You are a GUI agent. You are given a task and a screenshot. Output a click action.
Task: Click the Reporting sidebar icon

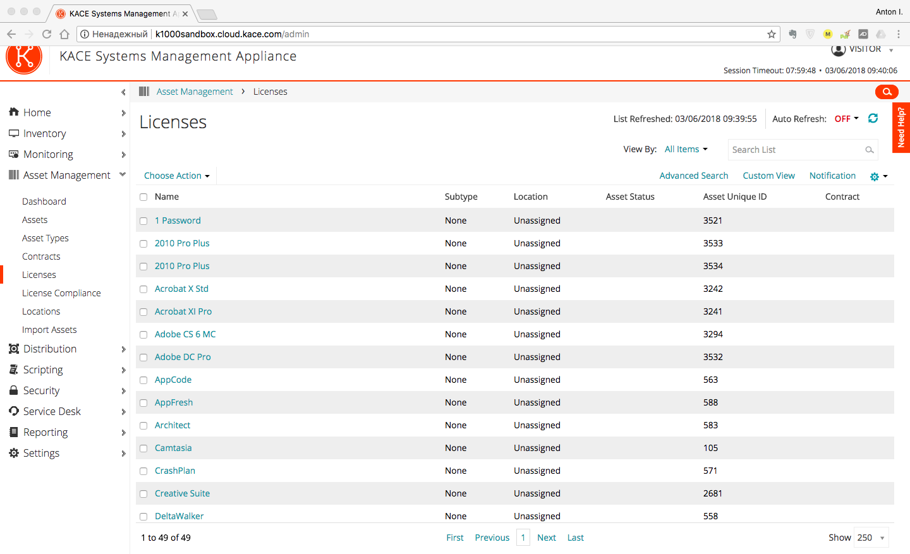pos(14,432)
